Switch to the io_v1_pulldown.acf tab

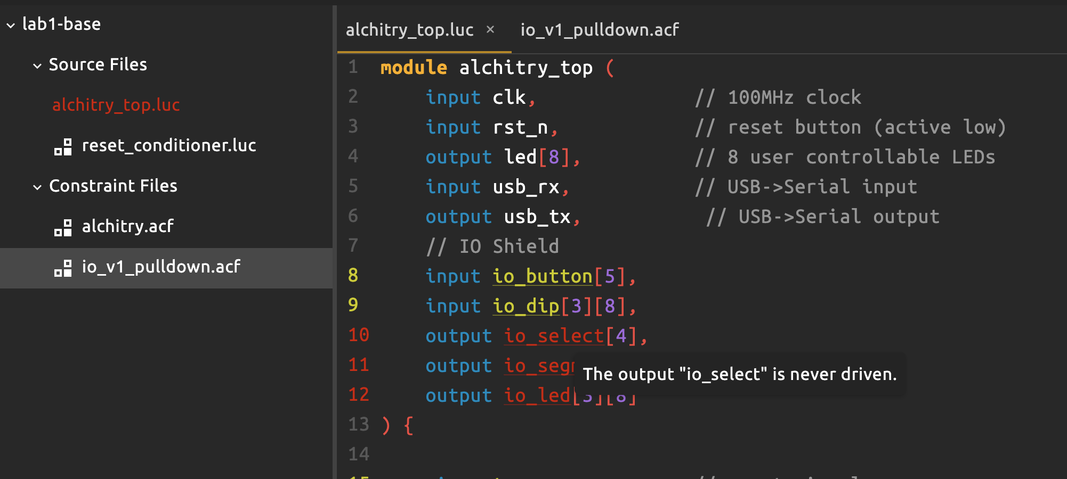point(599,30)
